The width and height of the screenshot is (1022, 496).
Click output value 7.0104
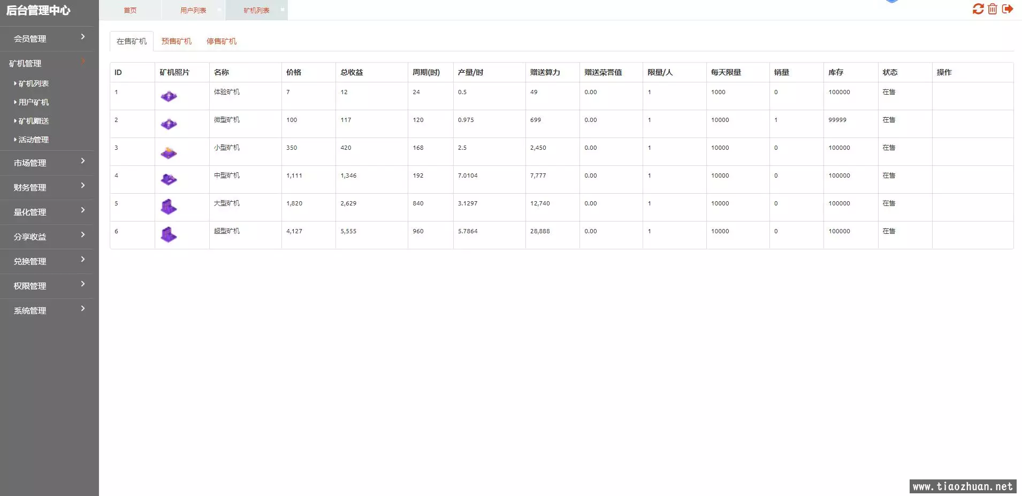pos(468,175)
